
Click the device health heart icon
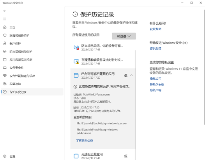tap(5, 76)
